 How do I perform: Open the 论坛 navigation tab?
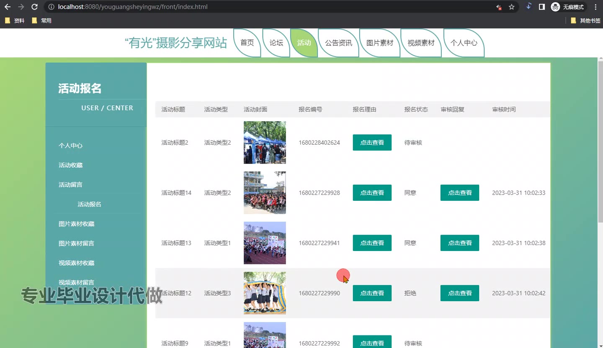tap(276, 43)
